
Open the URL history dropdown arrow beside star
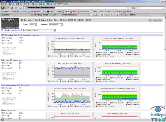(x=130, y=8)
